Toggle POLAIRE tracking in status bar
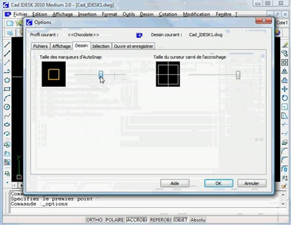 115,220
